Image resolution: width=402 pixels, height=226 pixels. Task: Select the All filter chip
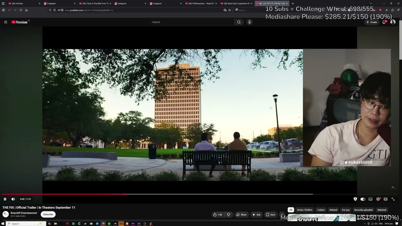click(291, 210)
